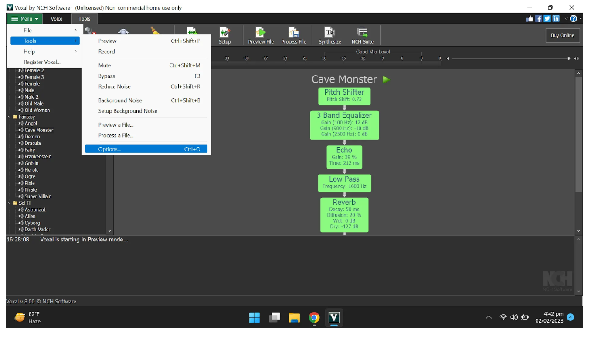Open the 3 Band Equalizer effect block
Viewport: 591px width, 337px height.
click(x=344, y=125)
